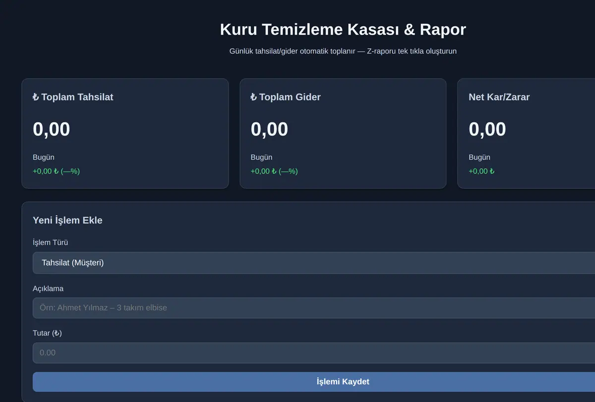Click Bugün in the Toplam Tahsilat card
Screen dimensions: 595x402
tap(44, 157)
